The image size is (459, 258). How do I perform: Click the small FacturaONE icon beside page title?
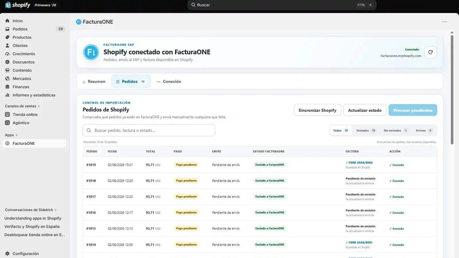click(x=79, y=22)
